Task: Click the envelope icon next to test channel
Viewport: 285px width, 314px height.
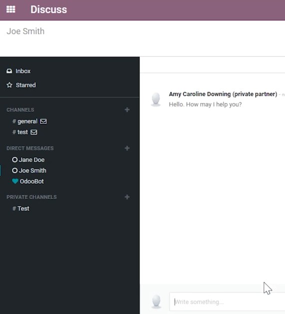Action: pyautogui.click(x=34, y=132)
